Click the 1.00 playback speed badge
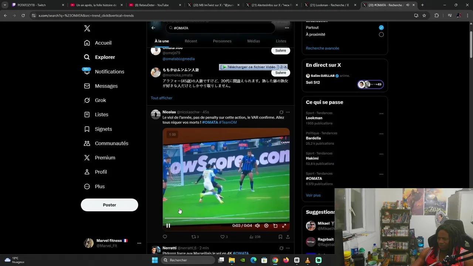This screenshot has width=473, height=266. (x=172, y=134)
